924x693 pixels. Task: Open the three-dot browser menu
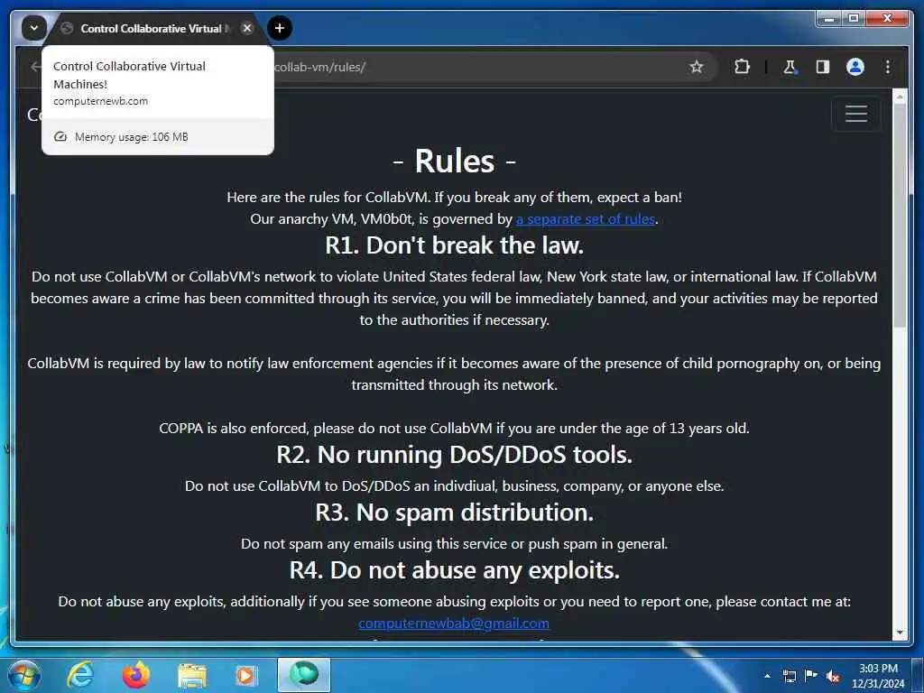[x=888, y=67]
